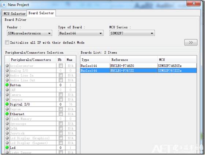The width and height of the screenshot is (205, 155).
Task: Open the Type of Board dropdown
Action: click(x=81, y=33)
